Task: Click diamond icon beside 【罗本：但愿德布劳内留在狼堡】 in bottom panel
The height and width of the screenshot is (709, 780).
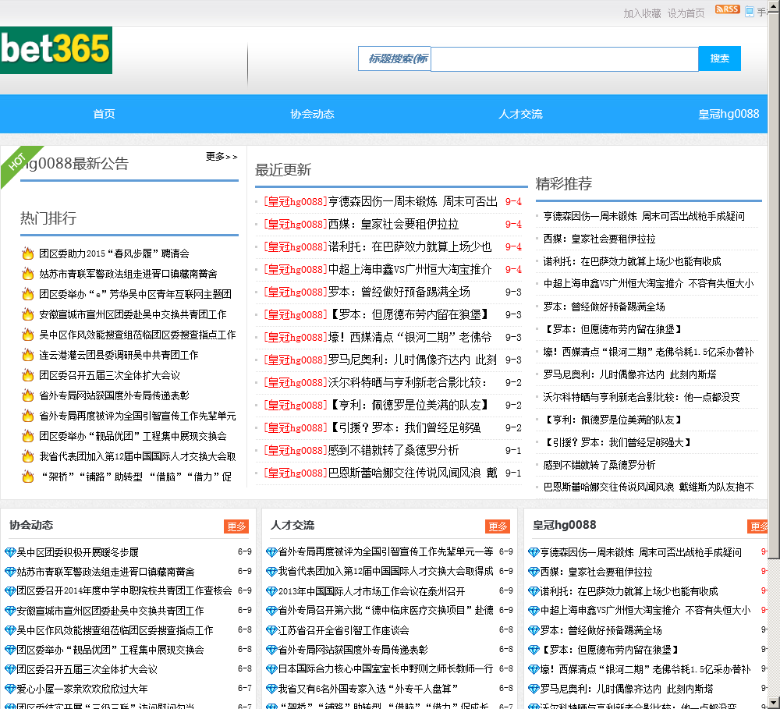Action: (x=534, y=650)
